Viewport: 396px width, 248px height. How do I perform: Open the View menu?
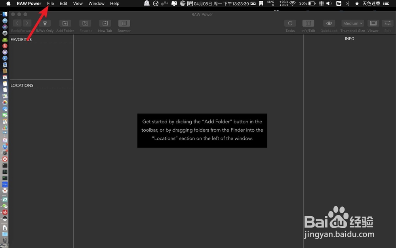tap(78, 4)
